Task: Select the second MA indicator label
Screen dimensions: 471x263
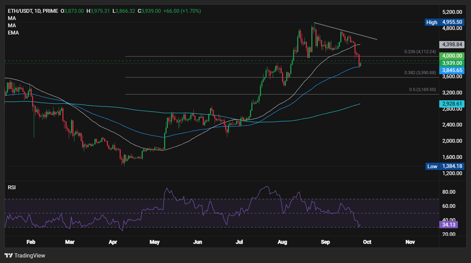Action: pyautogui.click(x=12, y=25)
